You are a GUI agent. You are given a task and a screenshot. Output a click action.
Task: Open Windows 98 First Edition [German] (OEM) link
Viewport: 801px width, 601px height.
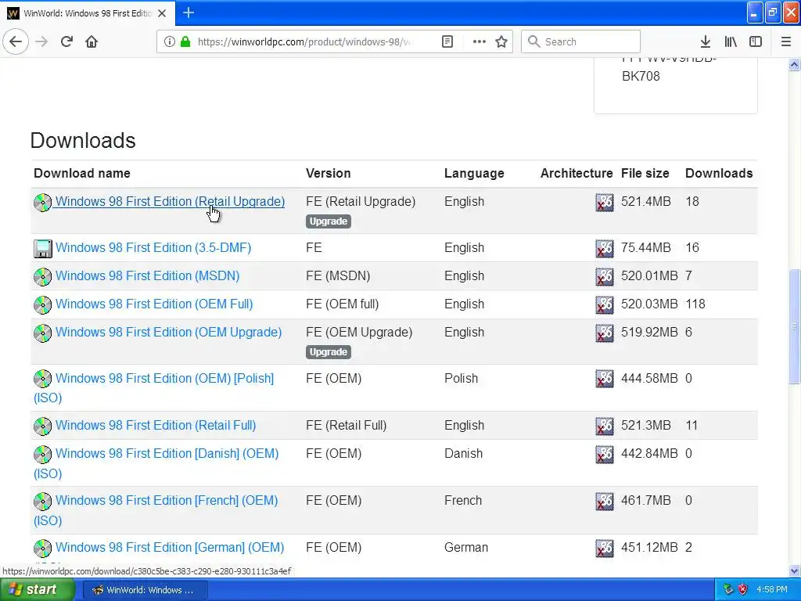[x=170, y=547]
